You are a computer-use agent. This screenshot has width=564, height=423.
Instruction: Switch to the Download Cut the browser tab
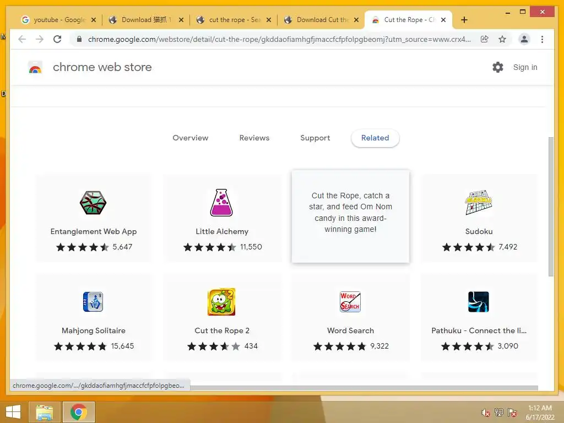click(321, 20)
